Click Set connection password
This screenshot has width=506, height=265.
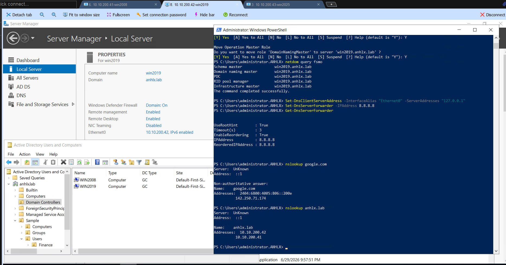tap(161, 15)
